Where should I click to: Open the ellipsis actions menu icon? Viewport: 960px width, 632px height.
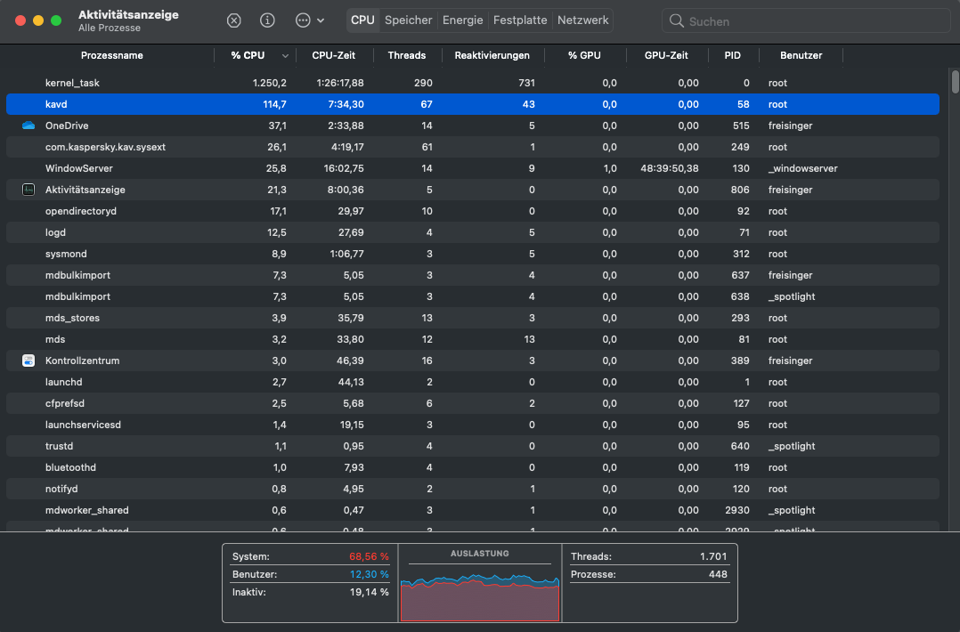303,20
